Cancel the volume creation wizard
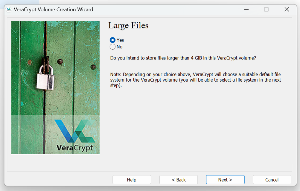 [x=272, y=180]
